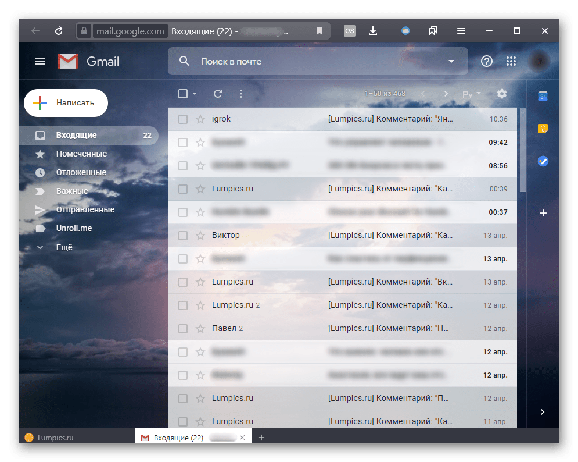The width and height of the screenshot is (578, 462).
Task: Go to next page of emails
Action: (x=446, y=94)
